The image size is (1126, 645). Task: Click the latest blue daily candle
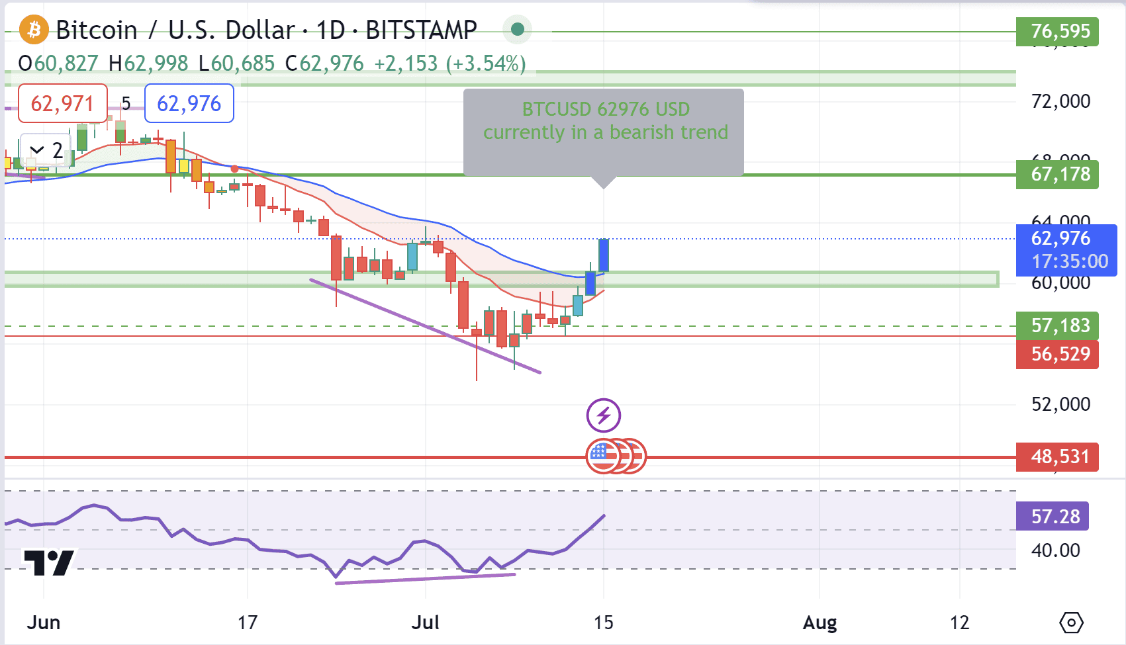tap(603, 255)
